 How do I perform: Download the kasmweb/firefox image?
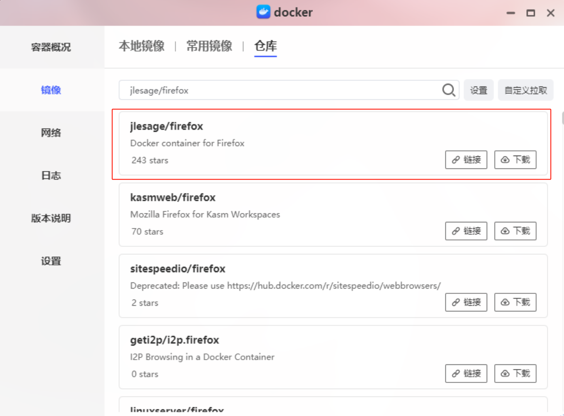tap(515, 231)
